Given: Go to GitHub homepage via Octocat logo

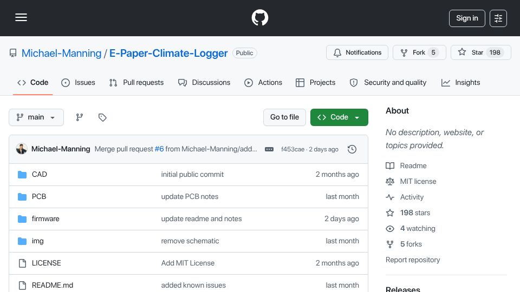Looking at the screenshot, I should (259, 17).
